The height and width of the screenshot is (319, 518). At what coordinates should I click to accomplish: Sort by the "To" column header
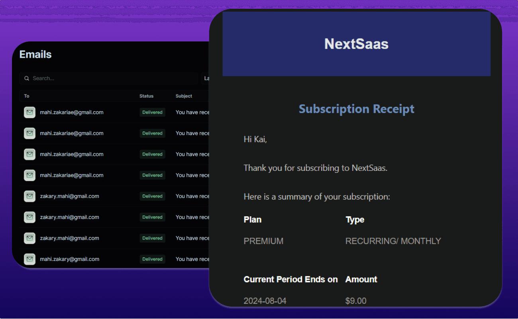[27, 96]
